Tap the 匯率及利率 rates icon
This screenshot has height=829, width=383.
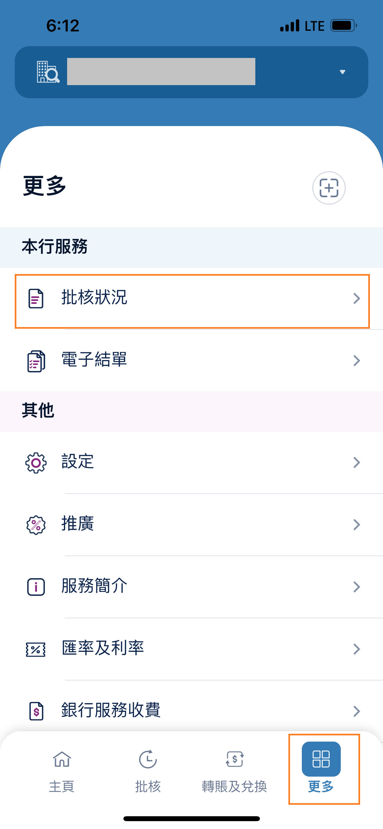(36, 649)
